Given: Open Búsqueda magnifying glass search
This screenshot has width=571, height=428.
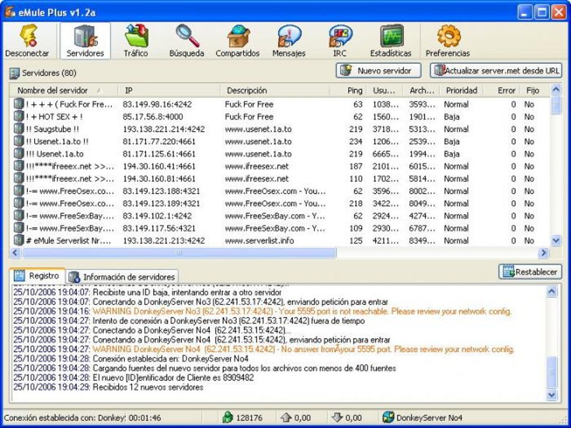Looking at the screenshot, I should coord(187,41).
